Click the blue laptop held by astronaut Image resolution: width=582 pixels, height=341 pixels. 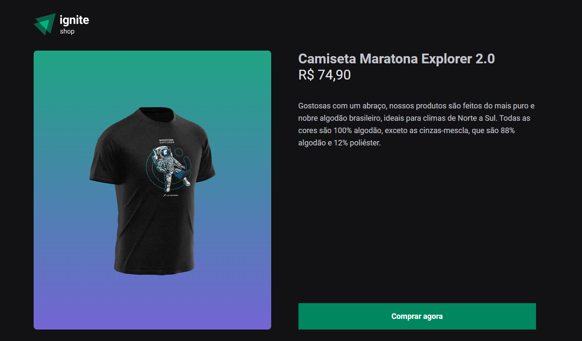[181, 173]
